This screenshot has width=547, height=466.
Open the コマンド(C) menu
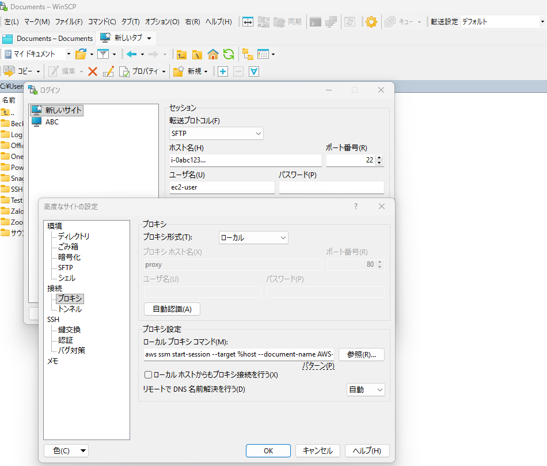tap(102, 22)
